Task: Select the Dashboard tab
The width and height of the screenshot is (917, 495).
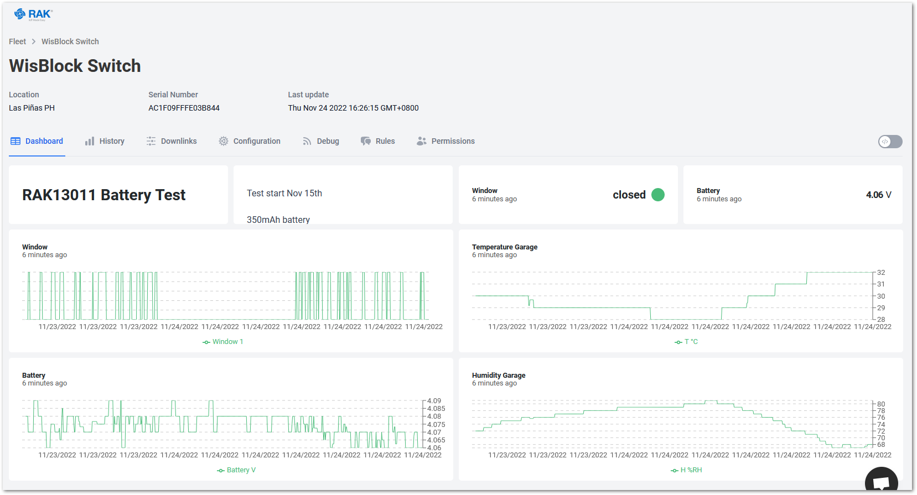Action: [37, 141]
